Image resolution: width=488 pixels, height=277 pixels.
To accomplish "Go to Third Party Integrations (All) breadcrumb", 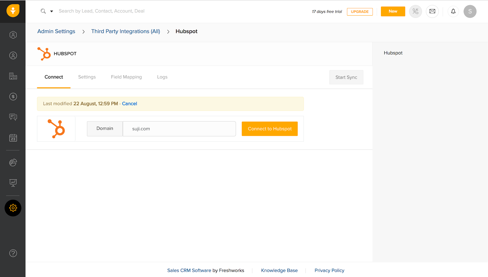I will (126, 31).
